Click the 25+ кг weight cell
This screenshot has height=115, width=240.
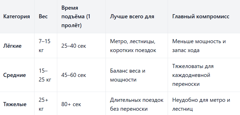43,104
